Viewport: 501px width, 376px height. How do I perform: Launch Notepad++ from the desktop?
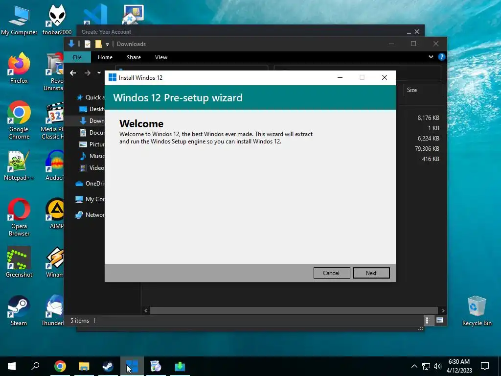click(19, 165)
